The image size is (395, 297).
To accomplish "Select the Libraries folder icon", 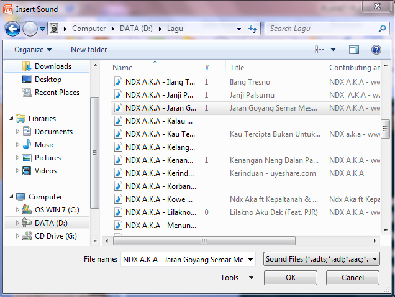I will (20, 119).
